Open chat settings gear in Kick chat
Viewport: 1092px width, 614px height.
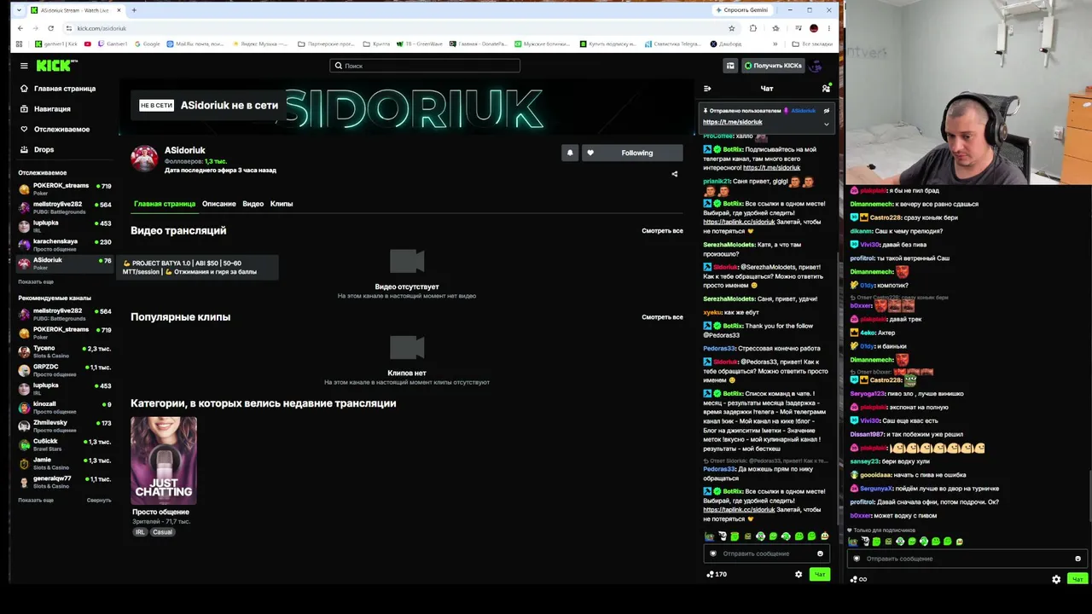coord(799,575)
